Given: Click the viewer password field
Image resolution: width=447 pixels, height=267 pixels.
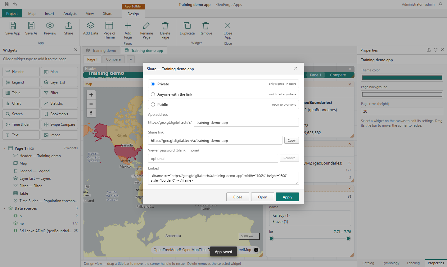Looking at the screenshot, I should [x=213, y=158].
